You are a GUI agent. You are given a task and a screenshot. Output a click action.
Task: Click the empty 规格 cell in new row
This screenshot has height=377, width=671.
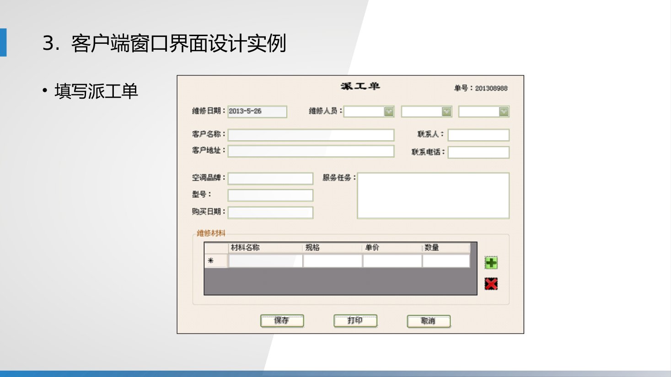[x=333, y=261]
